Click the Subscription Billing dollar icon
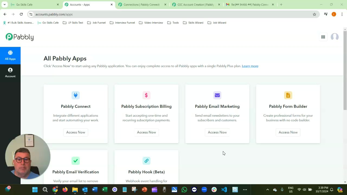The height and width of the screenshot is (195, 347). [146, 95]
